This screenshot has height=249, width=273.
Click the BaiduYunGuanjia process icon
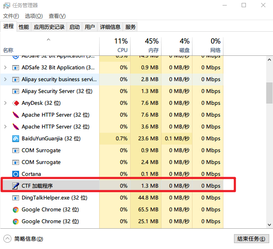(x=16, y=139)
